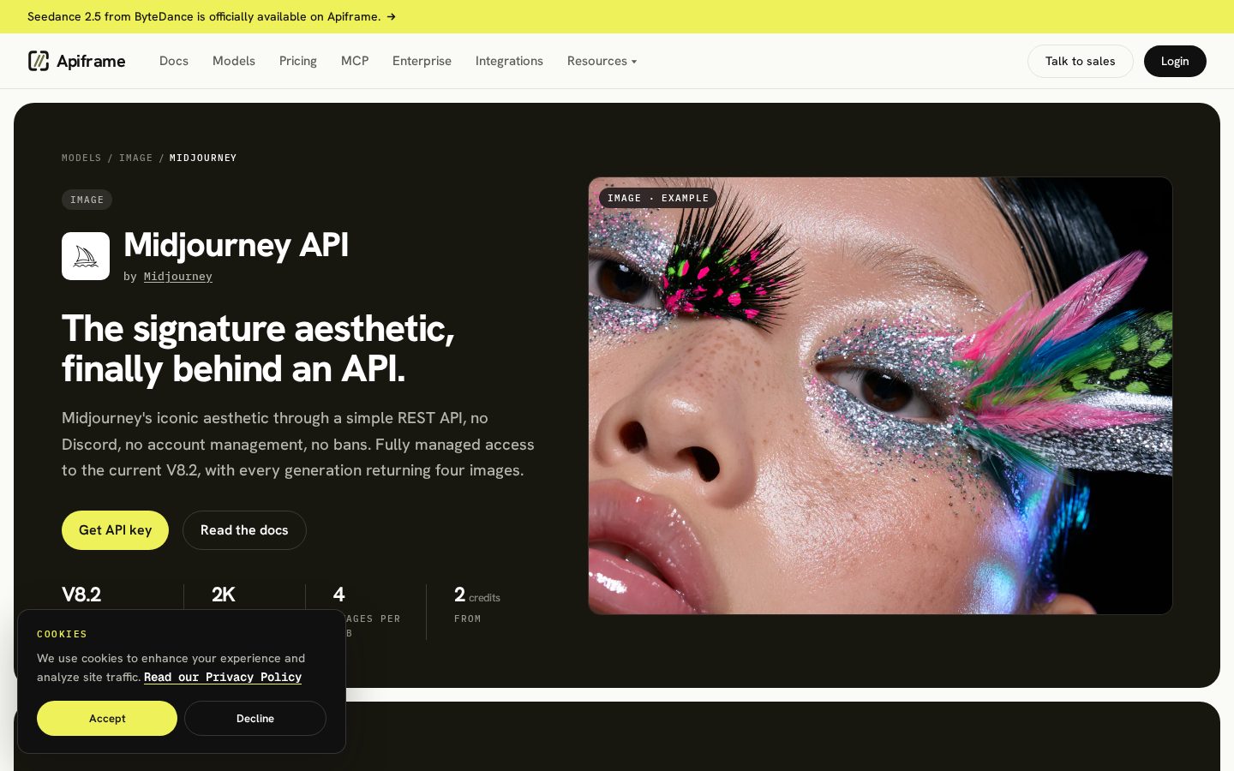
Task: Select the MCP nav item
Action: point(355,61)
